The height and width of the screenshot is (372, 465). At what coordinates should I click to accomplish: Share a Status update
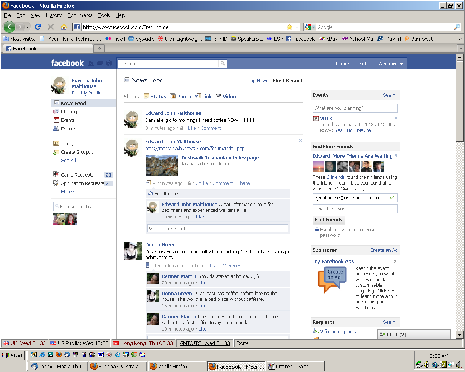coord(155,96)
